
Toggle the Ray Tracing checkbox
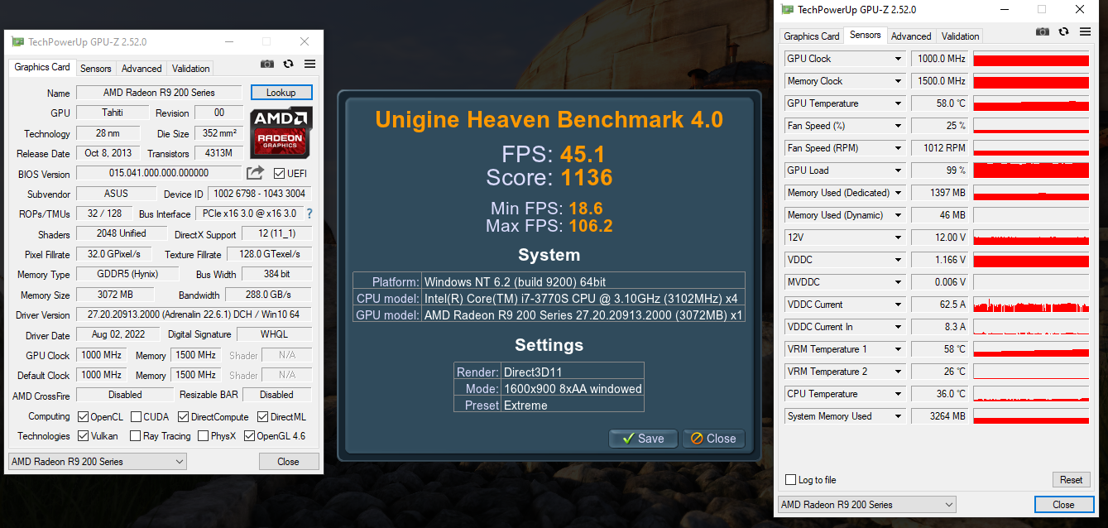[x=136, y=435]
